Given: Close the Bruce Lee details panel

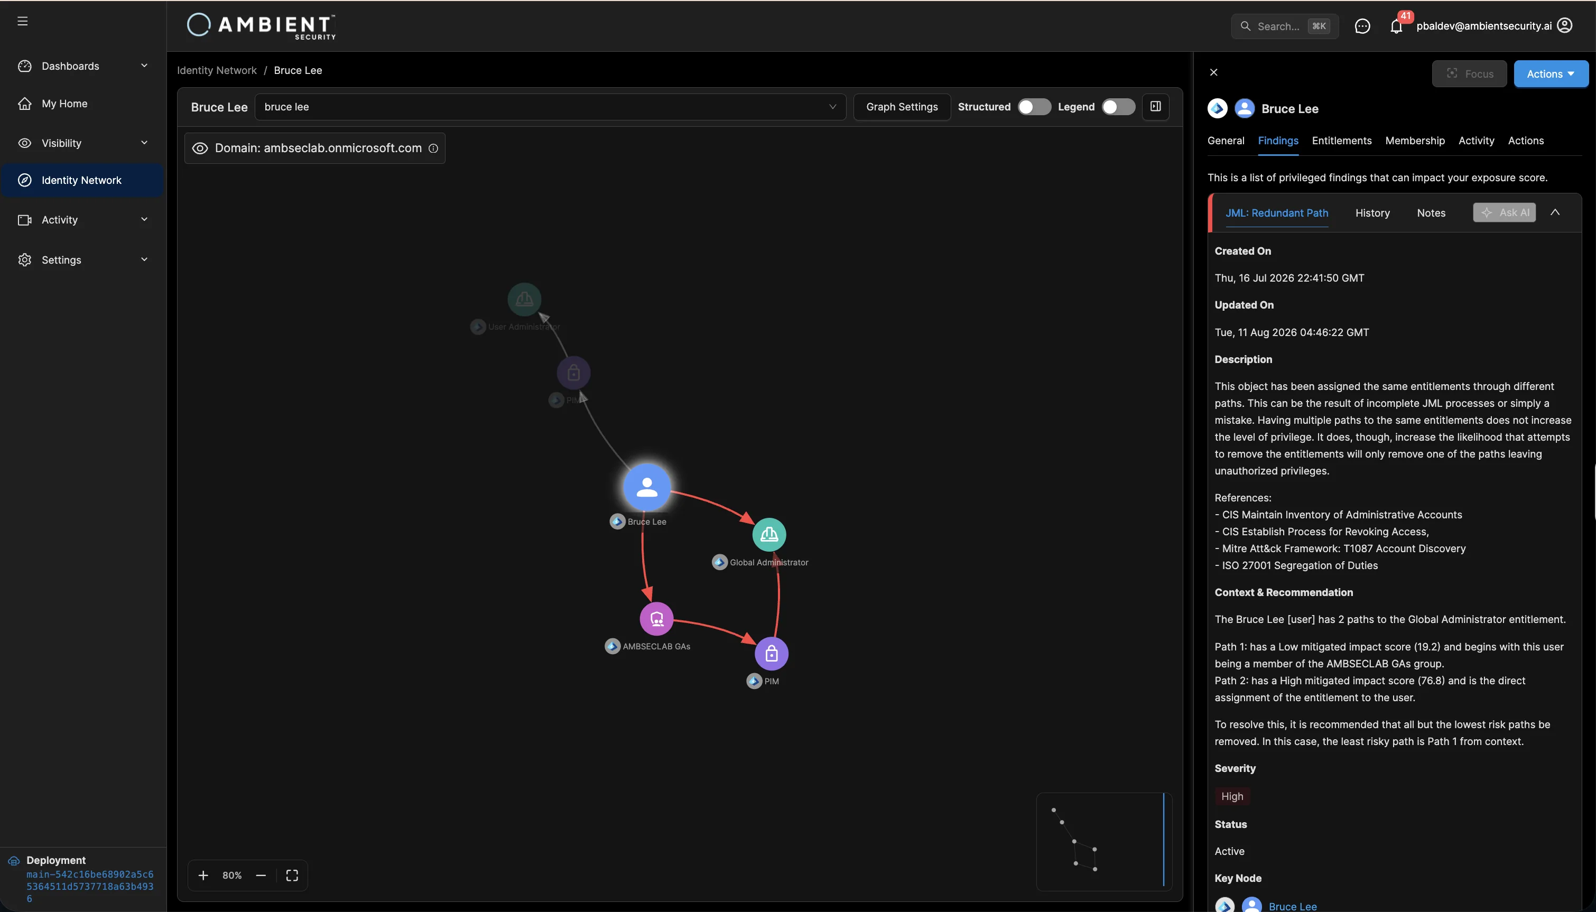Looking at the screenshot, I should 1214,73.
